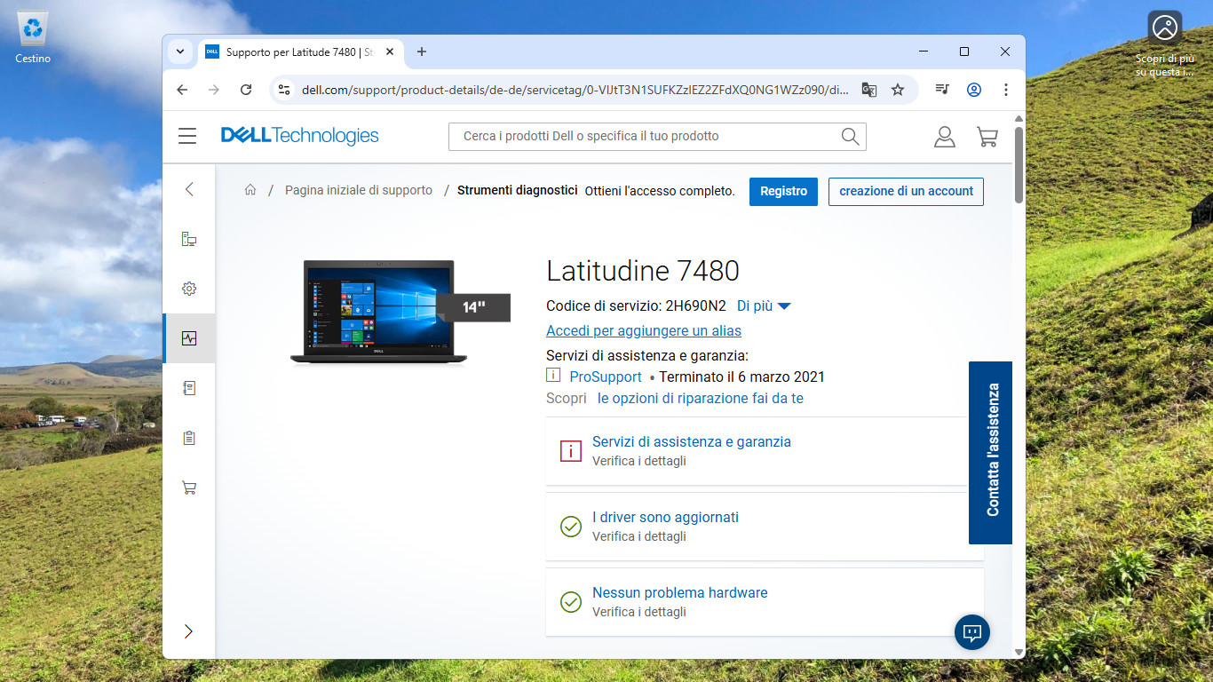Open the sidebar shopping cart icon
Screen dimensions: 1213x682
(x=188, y=488)
